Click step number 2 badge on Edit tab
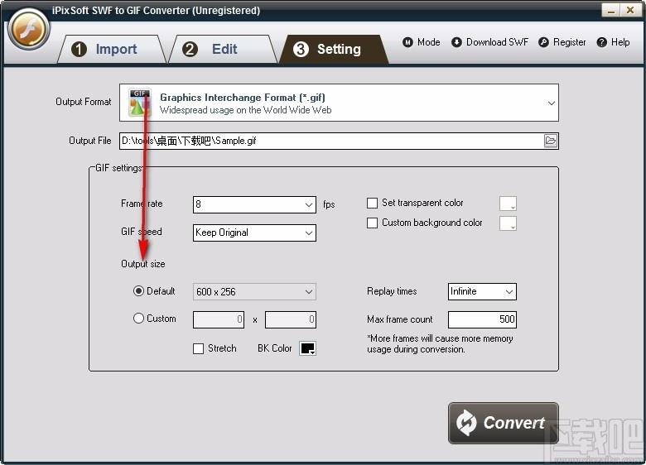The width and height of the screenshot is (646, 465). click(x=190, y=50)
